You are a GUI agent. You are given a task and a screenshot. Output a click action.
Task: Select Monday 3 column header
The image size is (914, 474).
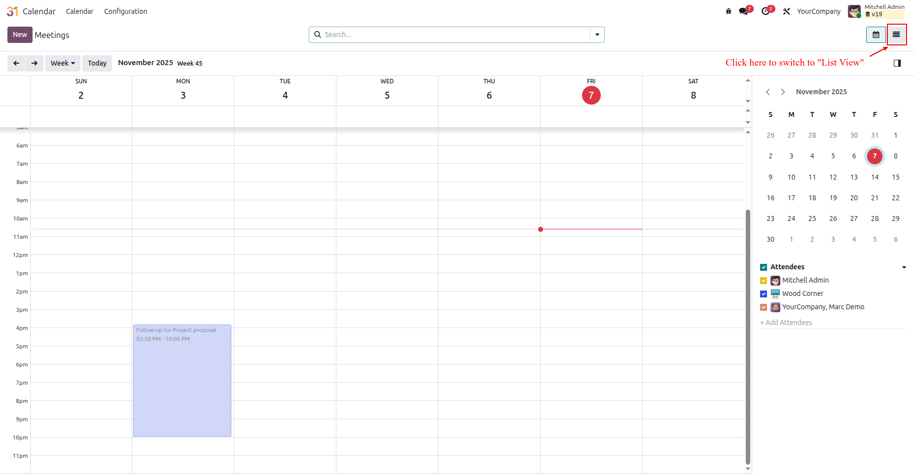point(183,91)
